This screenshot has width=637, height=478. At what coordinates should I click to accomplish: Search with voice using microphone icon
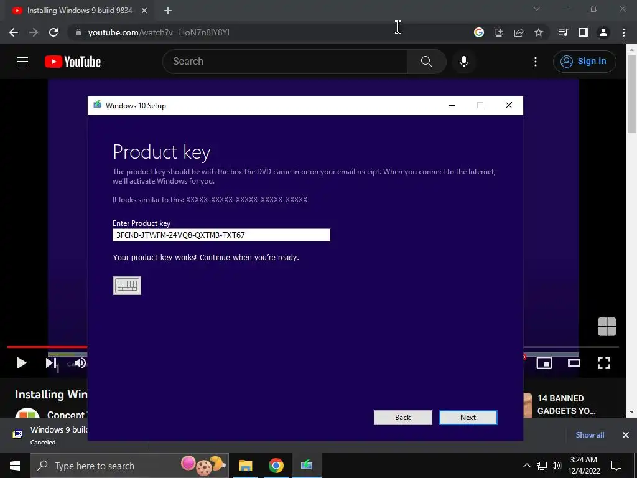tap(464, 62)
